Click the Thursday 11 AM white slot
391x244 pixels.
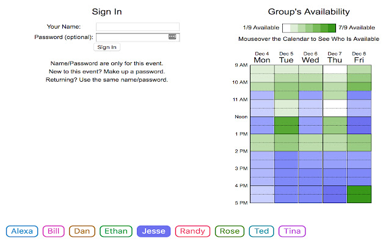click(335, 108)
